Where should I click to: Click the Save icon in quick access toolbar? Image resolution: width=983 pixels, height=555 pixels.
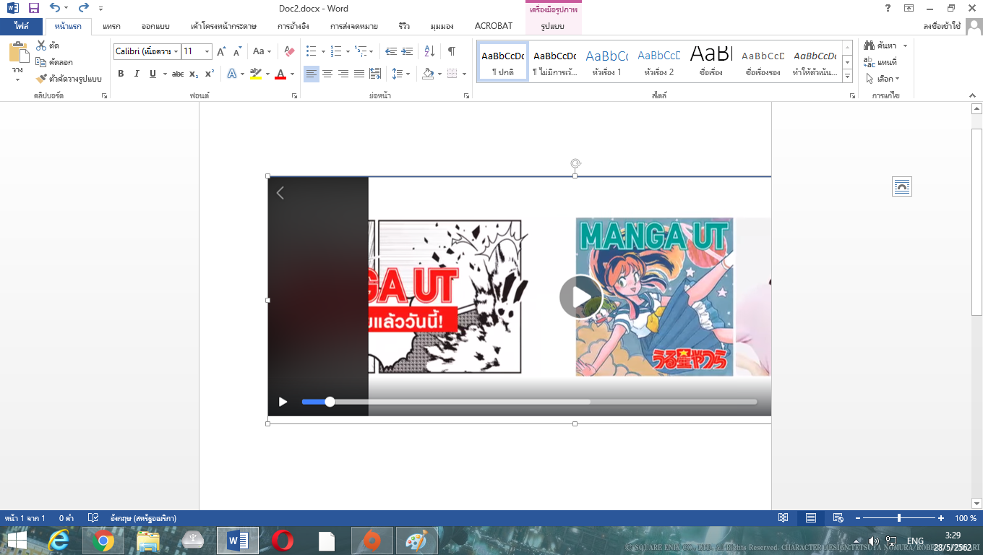[x=34, y=9]
